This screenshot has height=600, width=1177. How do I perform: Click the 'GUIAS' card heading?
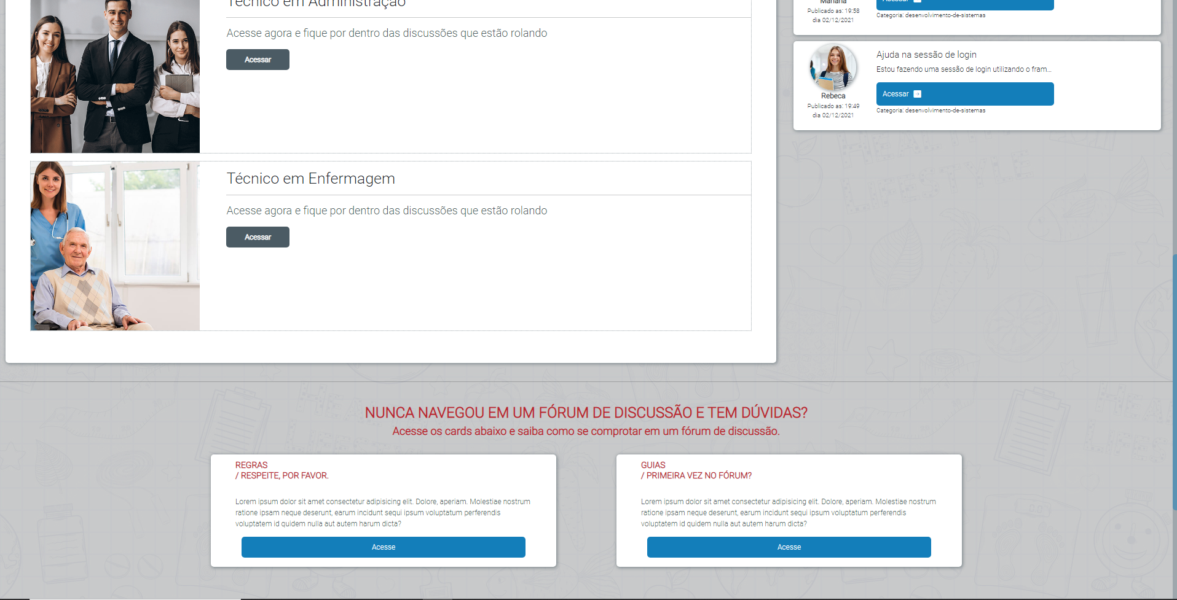(x=653, y=465)
